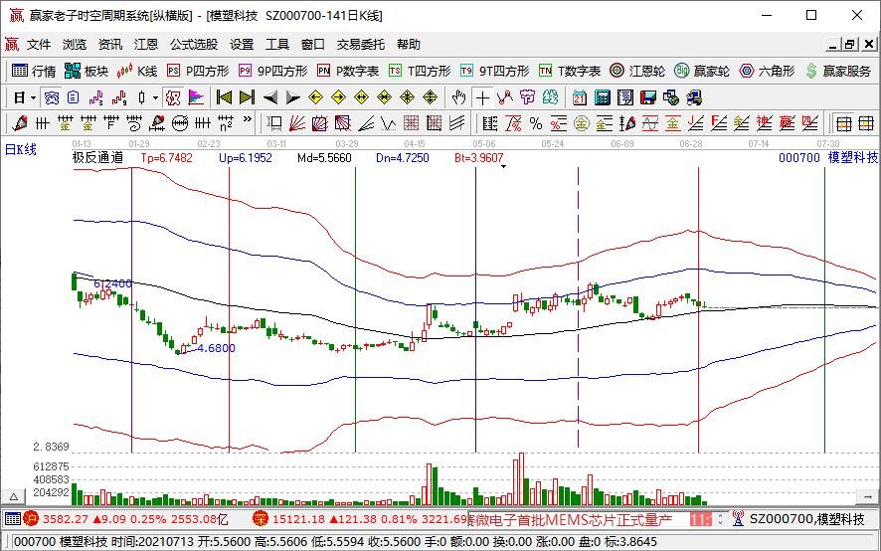Toggle the pink flag marker icon
Image resolution: width=881 pixels, height=551 pixels.
[196, 97]
